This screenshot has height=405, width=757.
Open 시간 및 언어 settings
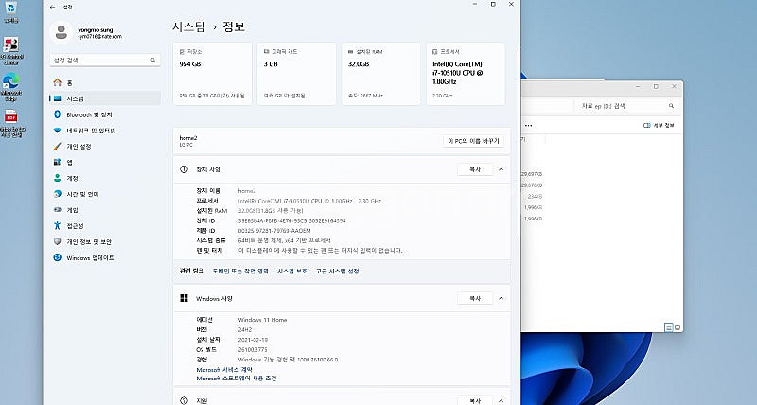(x=105, y=194)
